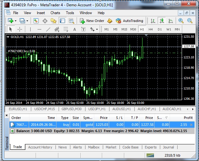Close the gold buy order row
The image size is (199, 161).
(191, 125)
